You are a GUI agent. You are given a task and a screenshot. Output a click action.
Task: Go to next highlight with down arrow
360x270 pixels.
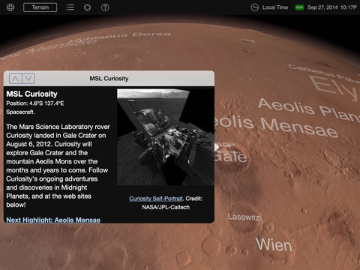[x=28, y=79]
